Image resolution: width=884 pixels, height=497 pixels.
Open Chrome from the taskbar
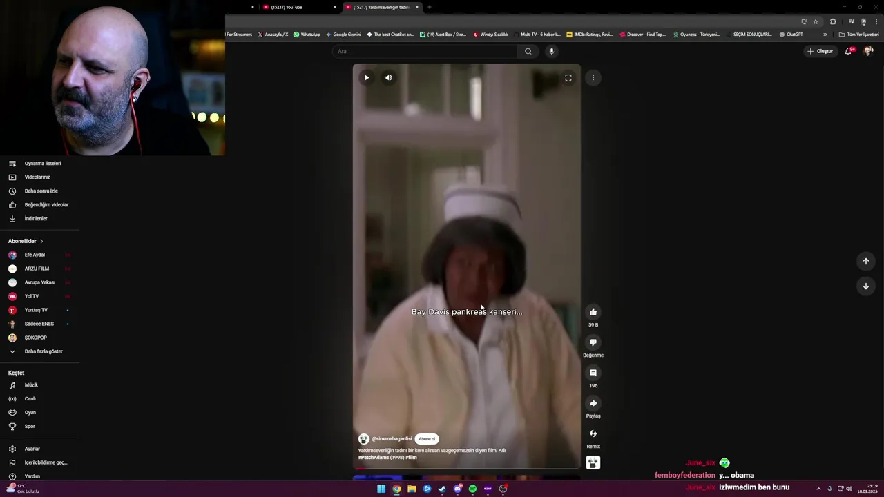point(396,489)
